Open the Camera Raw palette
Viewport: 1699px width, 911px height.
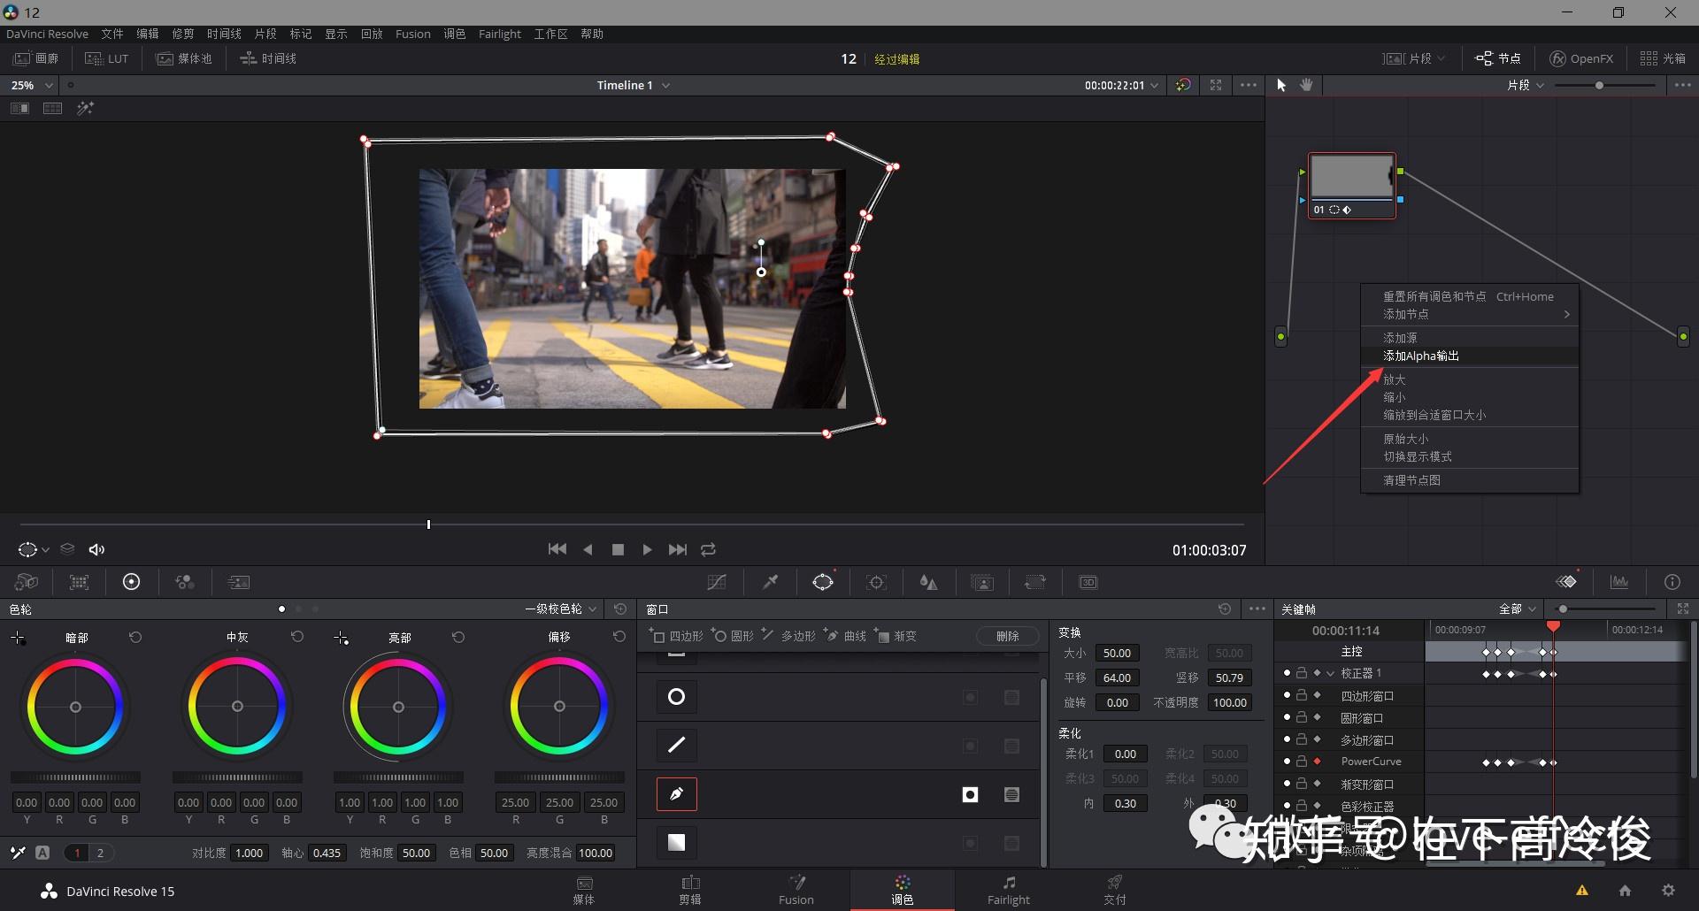27,582
